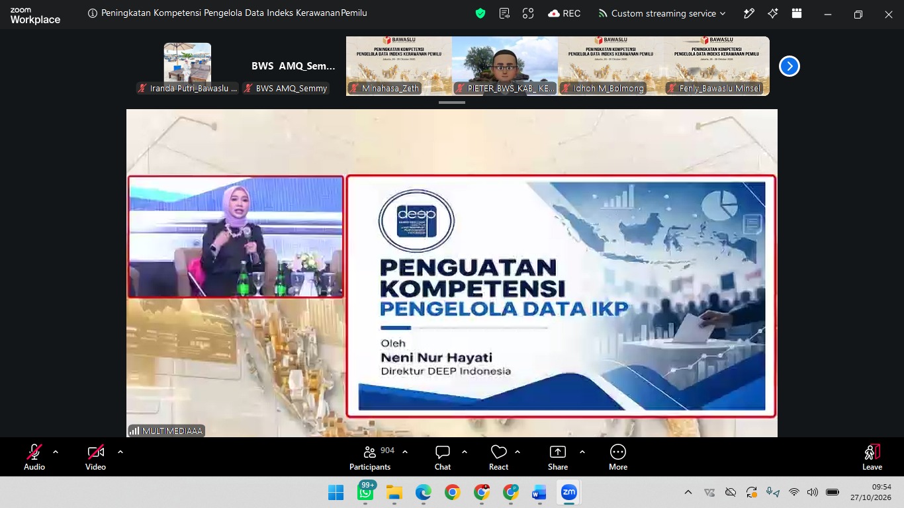Click the annotate pen sparkle icon
This screenshot has width=904, height=508.
[x=749, y=13]
